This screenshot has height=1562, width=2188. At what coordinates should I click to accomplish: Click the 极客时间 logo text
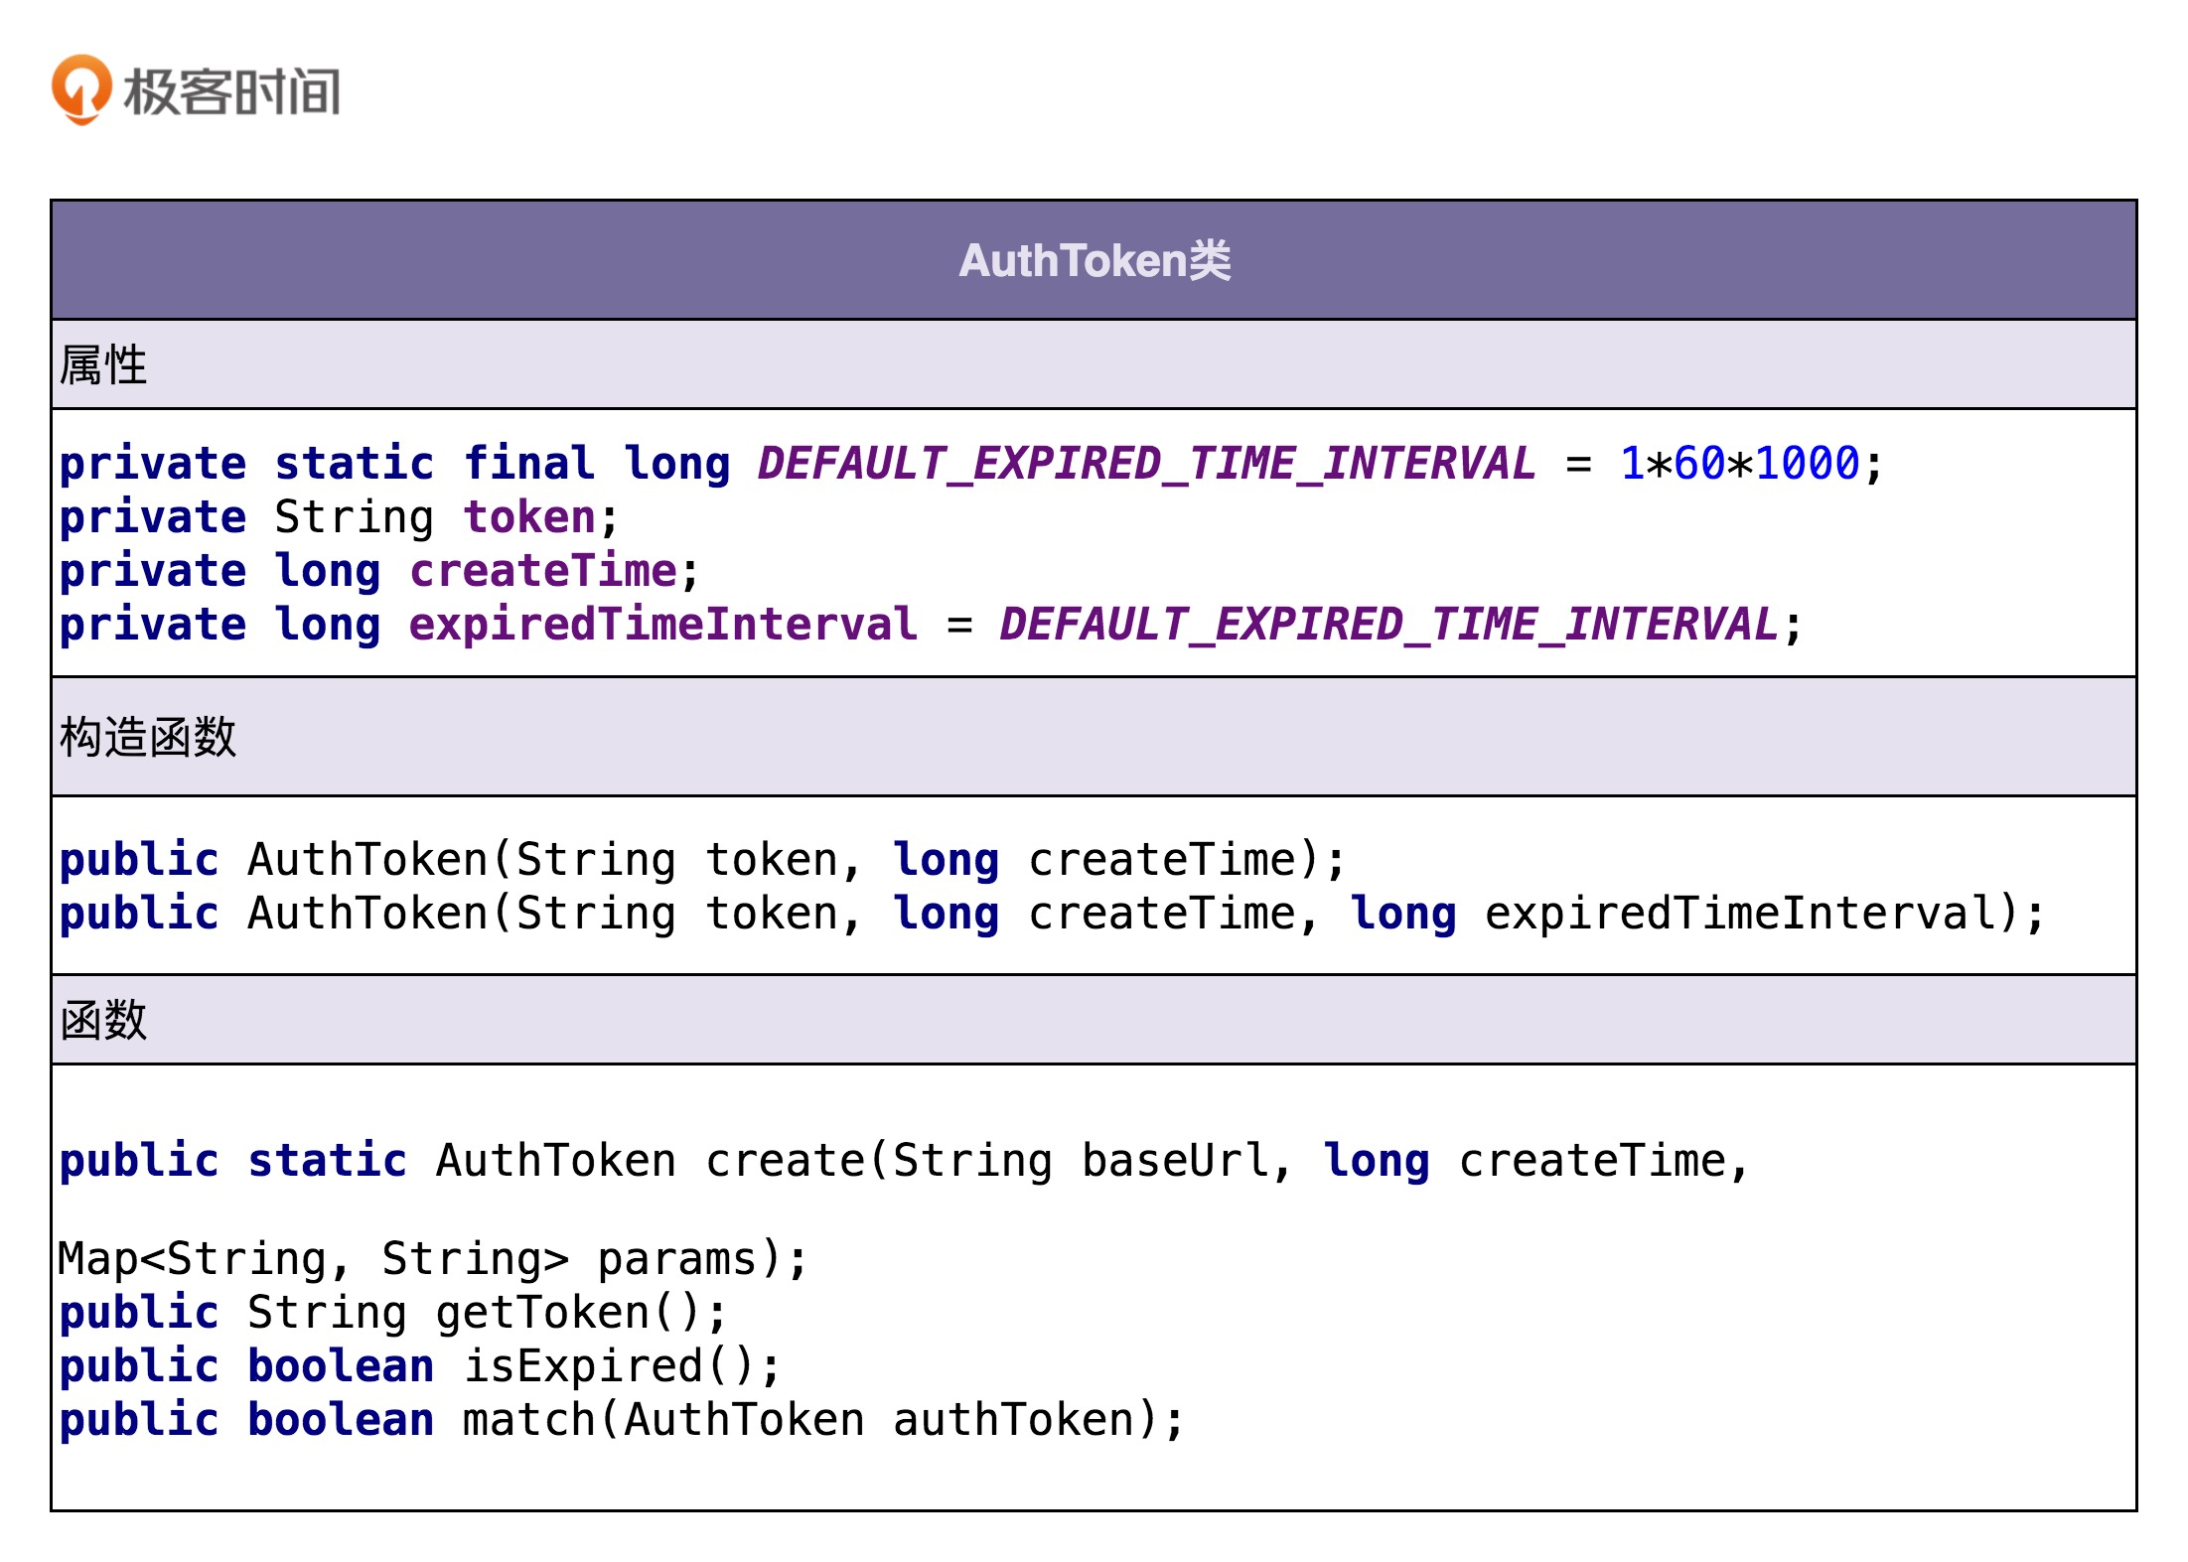(231, 92)
